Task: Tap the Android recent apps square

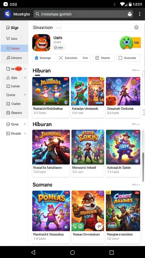Action: pyautogui.click(x=112, y=252)
